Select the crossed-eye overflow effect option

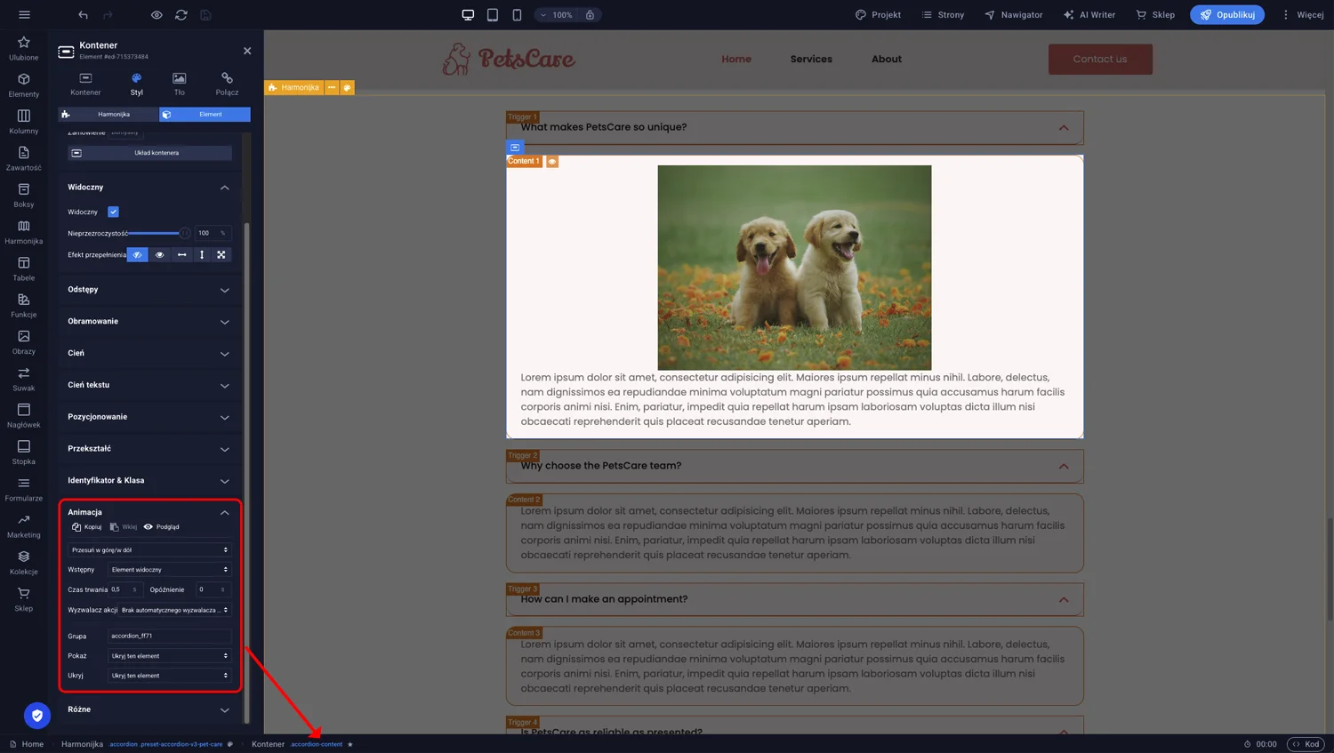(x=137, y=254)
